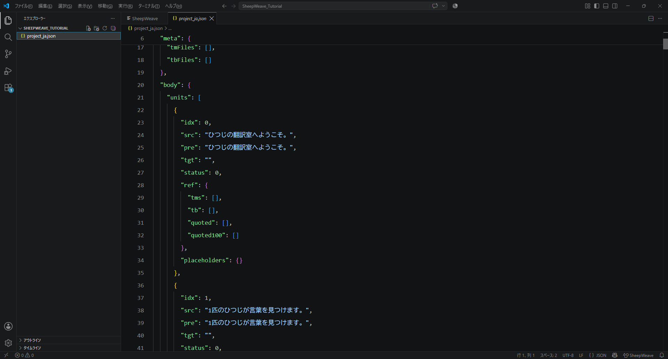Refresh the explorer file list
Screen dimensions: 668x359
(105, 28)
